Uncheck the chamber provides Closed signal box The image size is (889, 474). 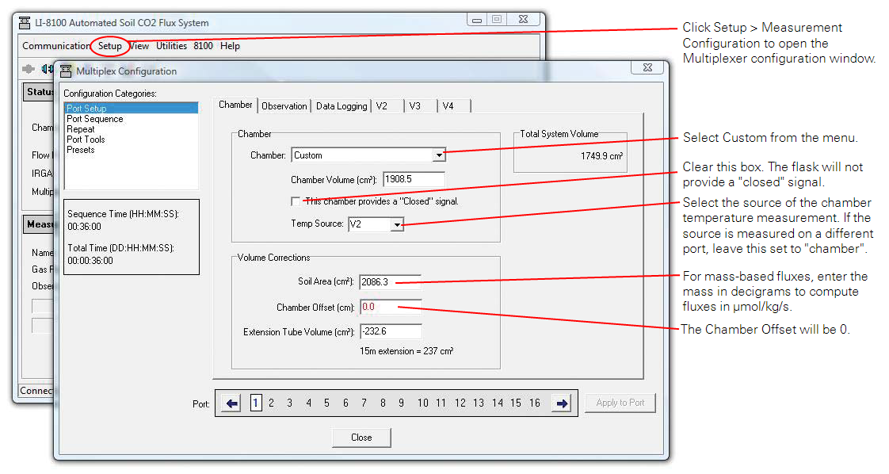pyautogui.click(x=296, y=201)
